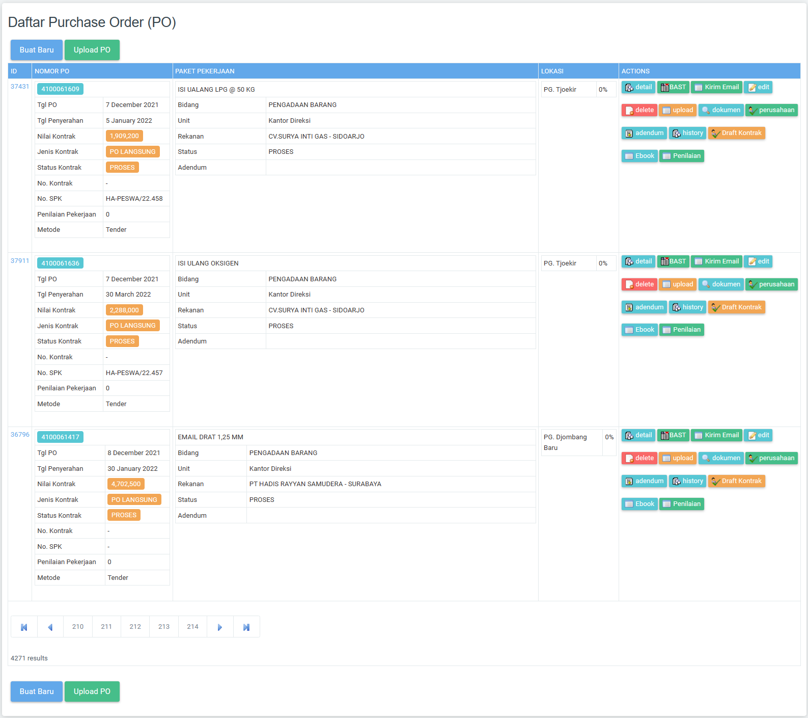Edit the PO 4100061636 entry
Image resolution: width=808 pixels, height=718 pixels.
(x=758, y=261)
